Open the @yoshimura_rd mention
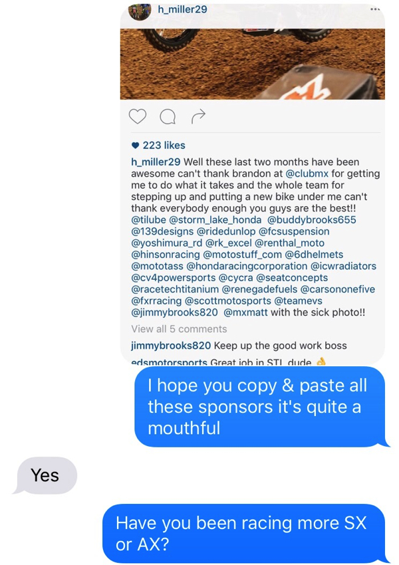Image resolution: width=399 pixels, height=565 pixels. coord(166,243)
